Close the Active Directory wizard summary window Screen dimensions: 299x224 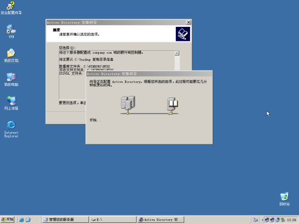tap(188, 22)
